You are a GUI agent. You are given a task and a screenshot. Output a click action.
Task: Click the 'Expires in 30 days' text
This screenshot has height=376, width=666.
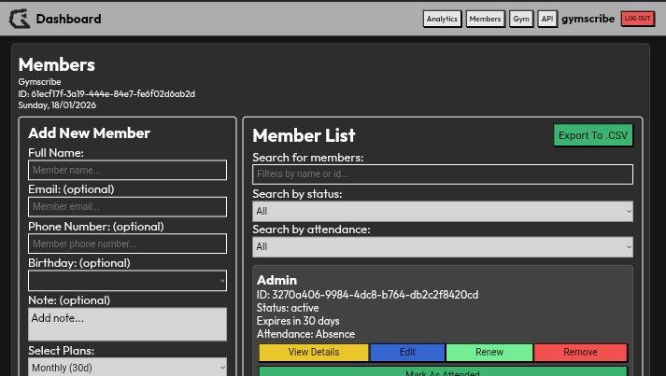[298, 321]
